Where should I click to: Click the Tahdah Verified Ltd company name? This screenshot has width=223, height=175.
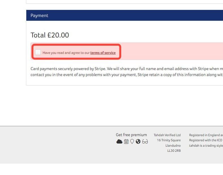[167, 135]
